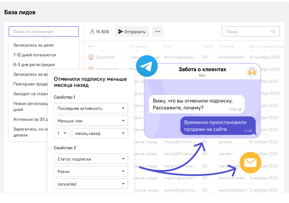Image resolution: width=289 pixels, height=203 pixels.
Task: Click email maria@cookin... cell
Action: (x=180, y=142)
